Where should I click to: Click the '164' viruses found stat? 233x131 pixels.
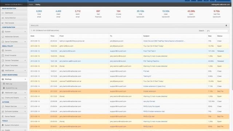[118, 11]
